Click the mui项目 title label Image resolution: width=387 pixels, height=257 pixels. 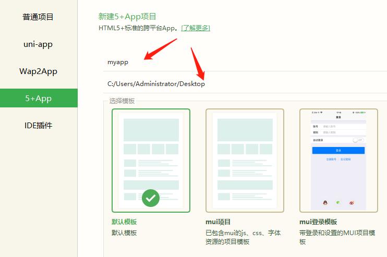pos(218,222)
